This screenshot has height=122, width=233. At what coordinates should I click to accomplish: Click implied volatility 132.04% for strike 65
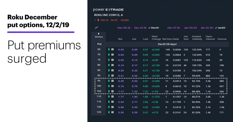197,50
